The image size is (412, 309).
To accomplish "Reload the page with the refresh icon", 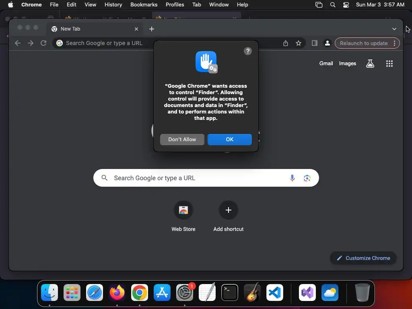I will tap(43, 43).
